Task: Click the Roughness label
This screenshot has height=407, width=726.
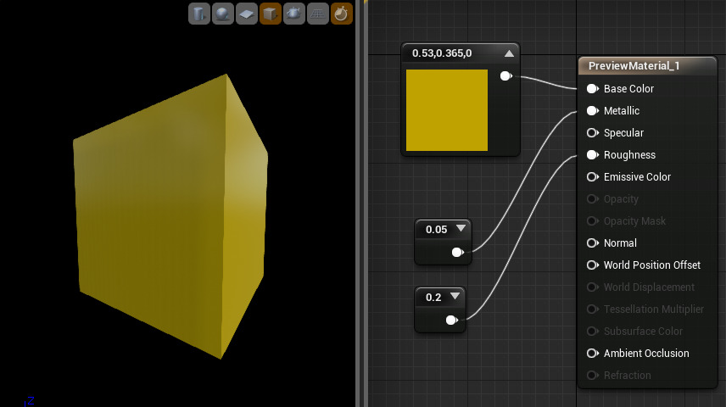Action: (629, 154)
